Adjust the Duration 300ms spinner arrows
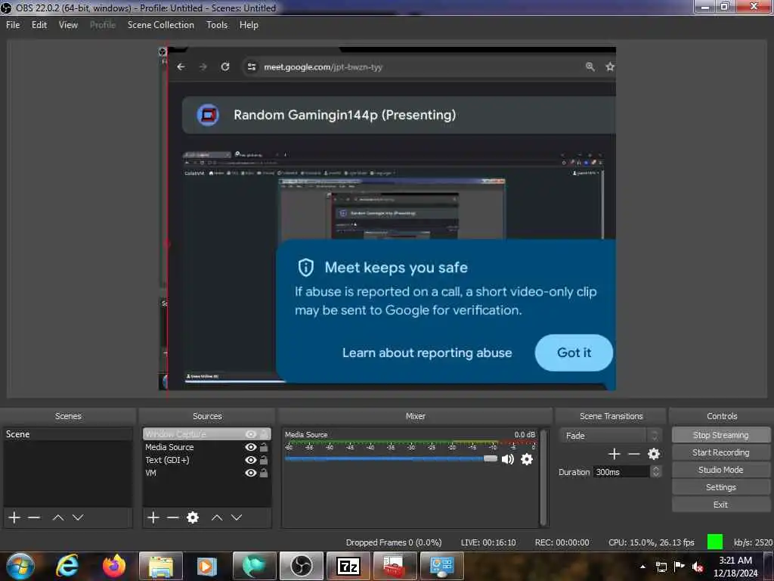This screenshot has height=581, width=774. 656,472
